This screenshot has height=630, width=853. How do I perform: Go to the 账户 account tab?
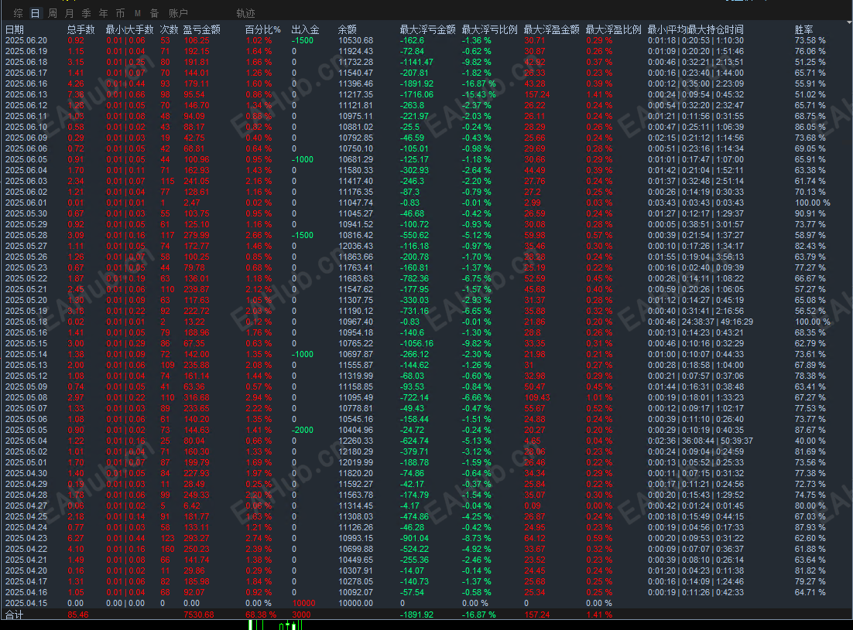coord(179,13)
